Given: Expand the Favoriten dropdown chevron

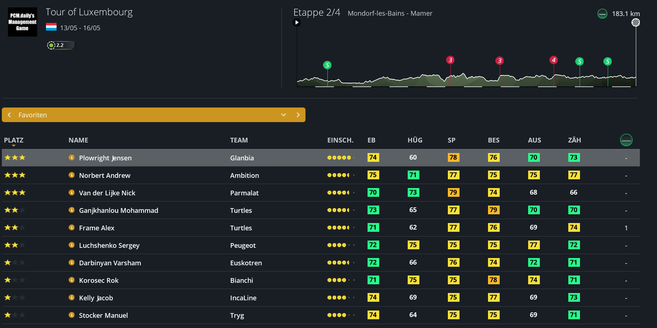Looking at the screenshot, I should pyautogui.click(x=284, y=115).
